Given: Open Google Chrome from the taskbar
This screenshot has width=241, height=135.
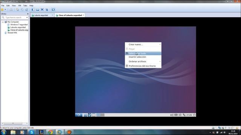Looking at the screenshot, I should pyautogui.click(x=50, y=132).
